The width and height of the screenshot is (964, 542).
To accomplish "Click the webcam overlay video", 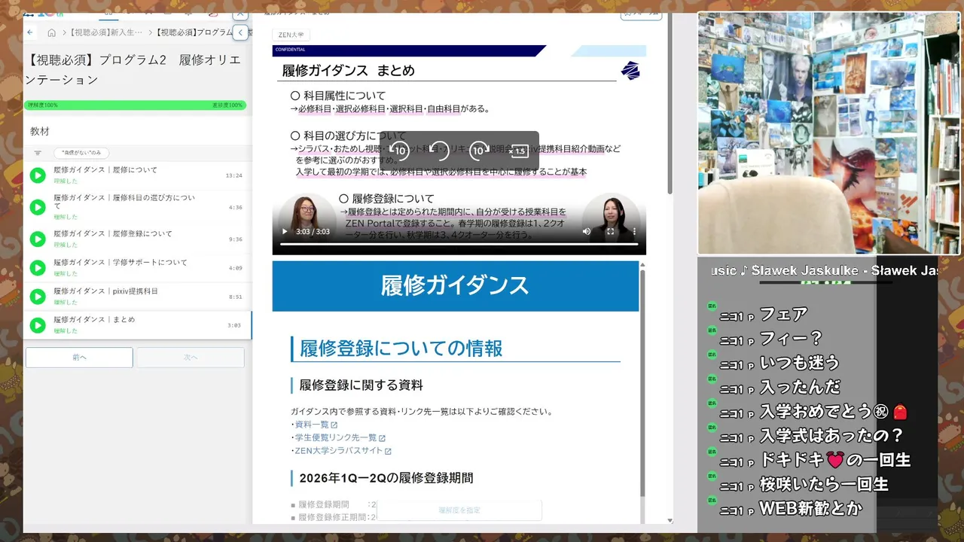I will click(x=828, y=133).
